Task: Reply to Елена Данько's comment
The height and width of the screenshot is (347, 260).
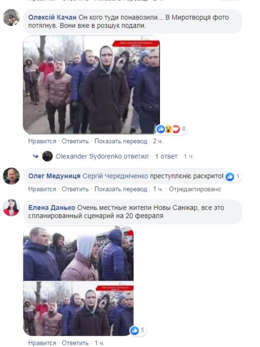Action: click(75, 343)
